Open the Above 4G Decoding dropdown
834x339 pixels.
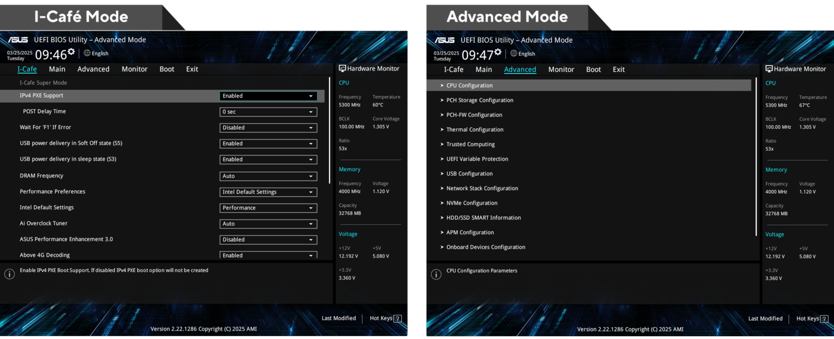[x=268, y=255]
